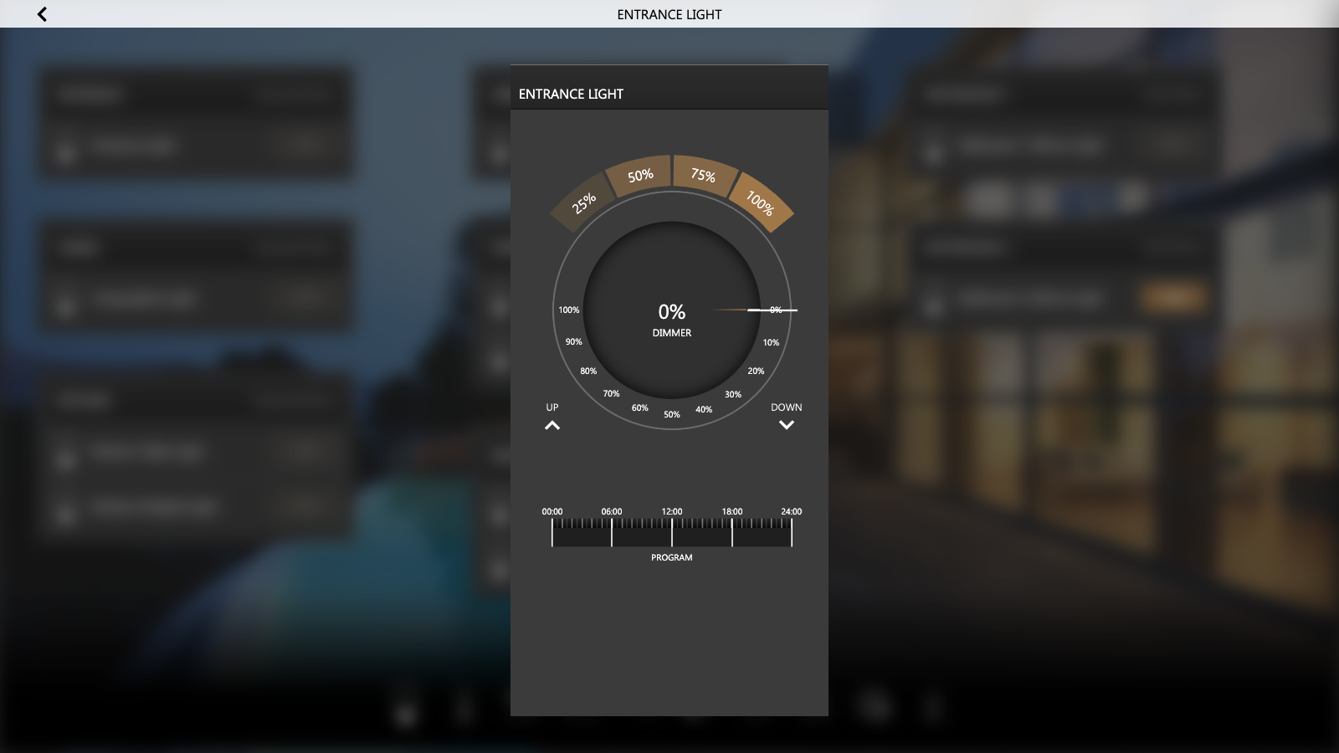Set dimmer preset to 75%
1339x753 pixels.
pyautogui.click(x=704, y=175)
